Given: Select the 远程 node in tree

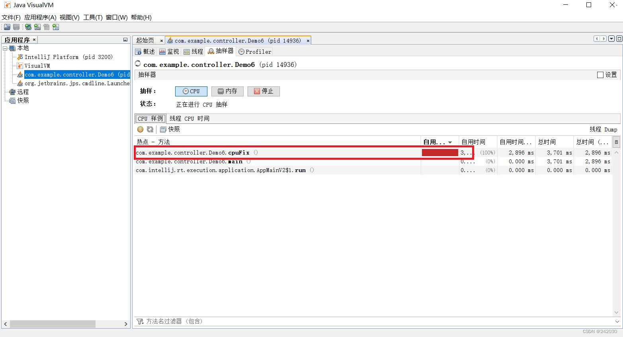Looking at the screenshot, I should 23,92.
